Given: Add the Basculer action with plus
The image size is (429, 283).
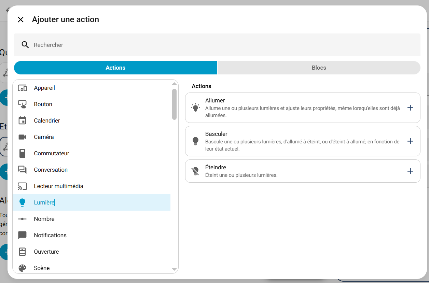Looking at the screenshot, I should [410, 141].
